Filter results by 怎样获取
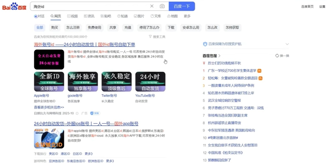 tap(232, 27)
